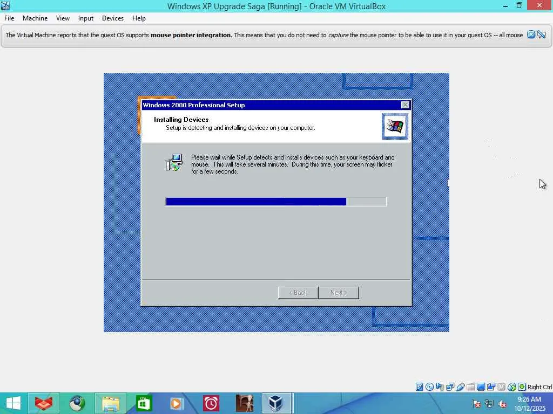Open the Input menu
Screen dimensions: 553x414
tap(86, 18)
